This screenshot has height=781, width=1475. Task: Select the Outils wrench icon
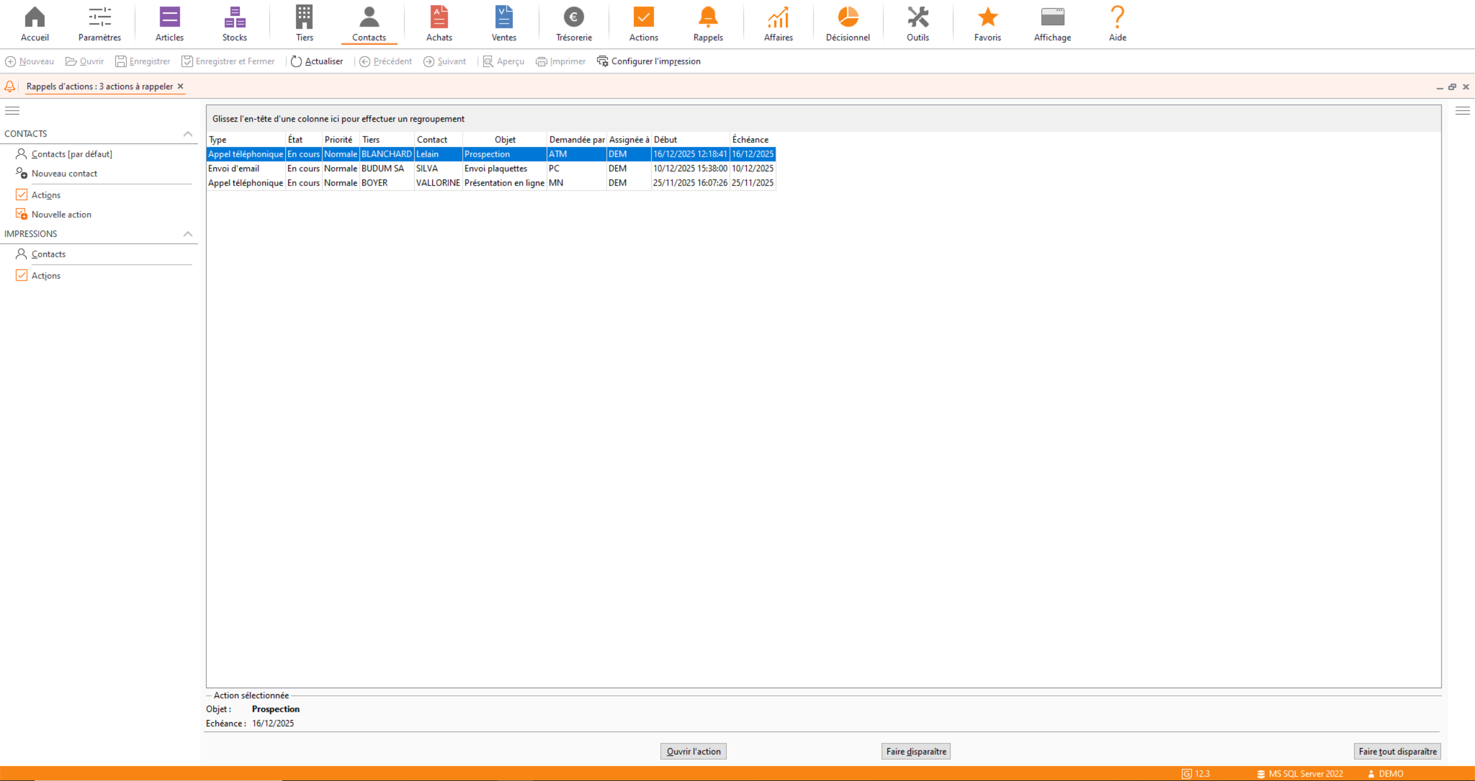point(917,17)
